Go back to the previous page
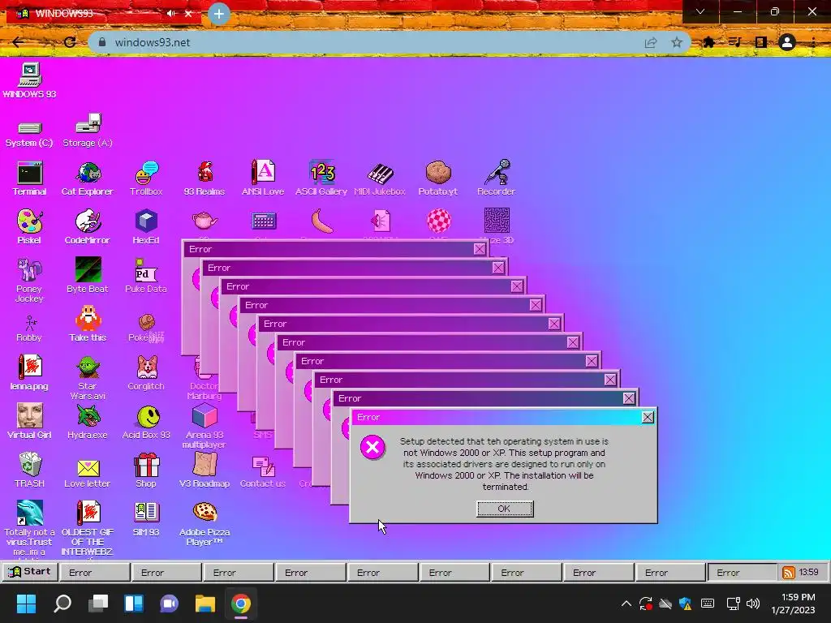831x623 pixels. pos(18,42)
